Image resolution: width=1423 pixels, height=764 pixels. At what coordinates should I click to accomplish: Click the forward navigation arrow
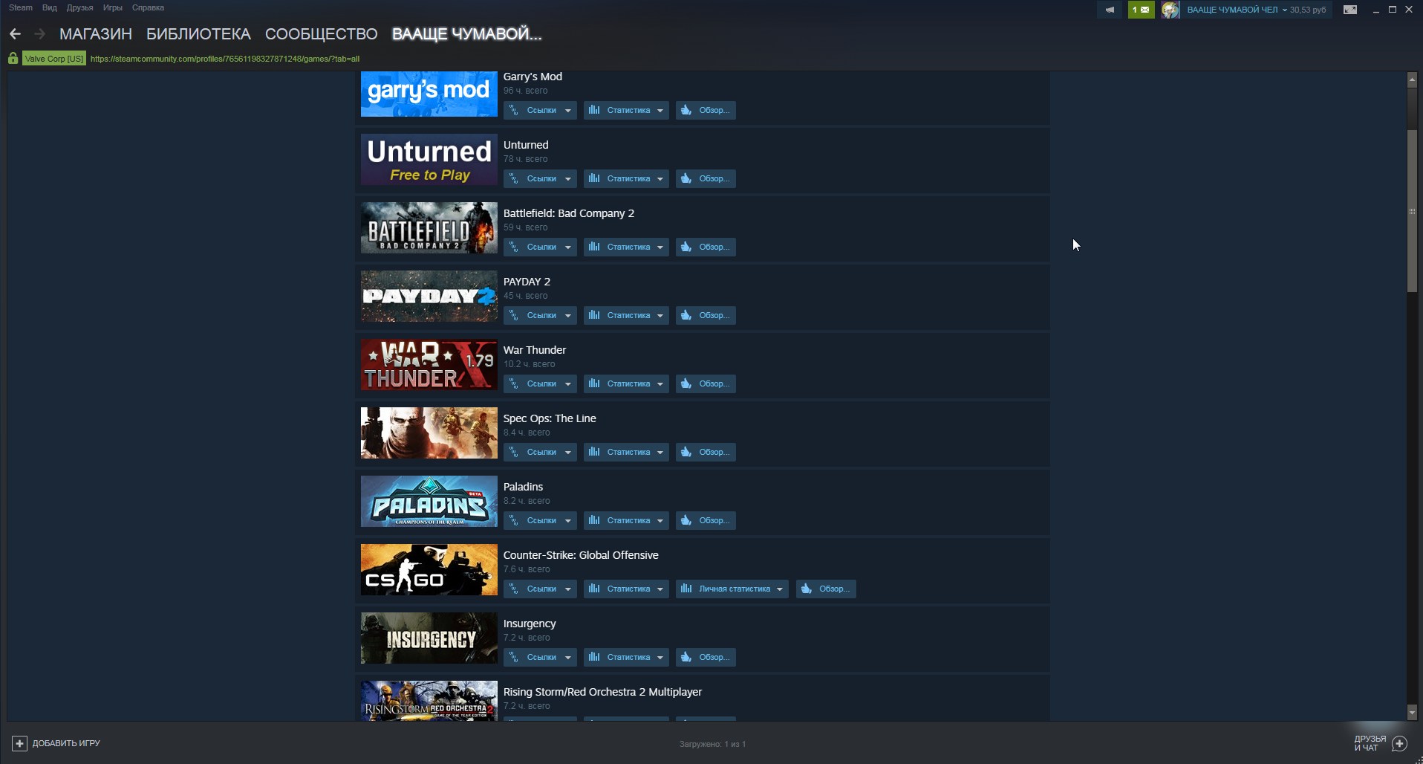point(40,34)
